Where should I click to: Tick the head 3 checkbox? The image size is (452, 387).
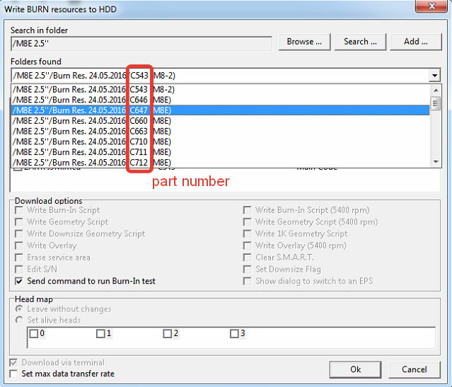[x=234, y=334]
